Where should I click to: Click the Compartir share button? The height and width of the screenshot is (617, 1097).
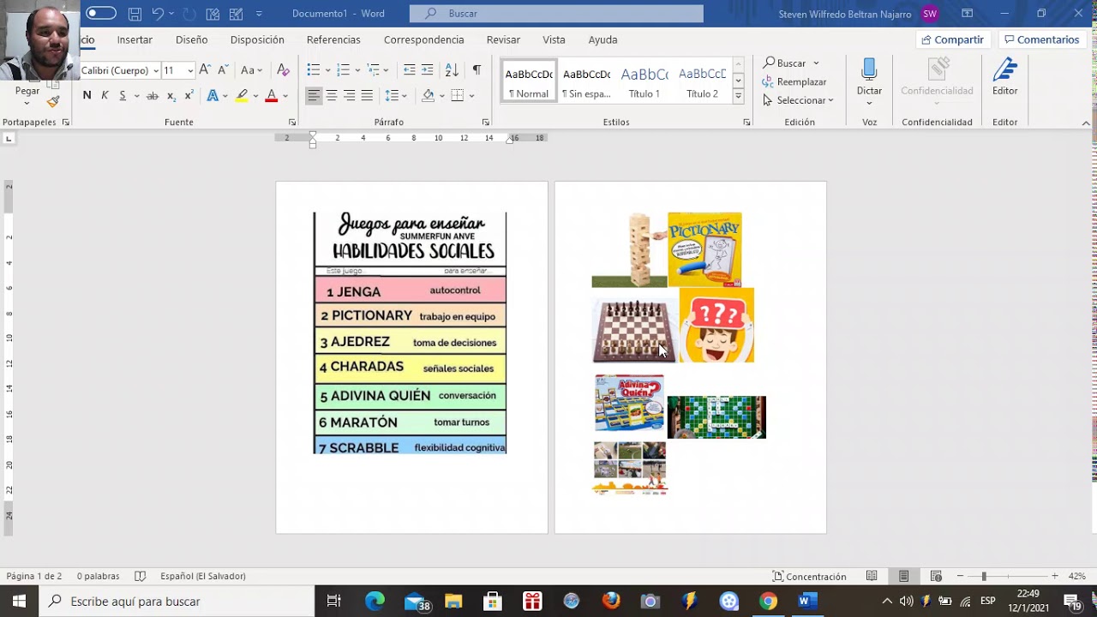[x=952, y=39]
